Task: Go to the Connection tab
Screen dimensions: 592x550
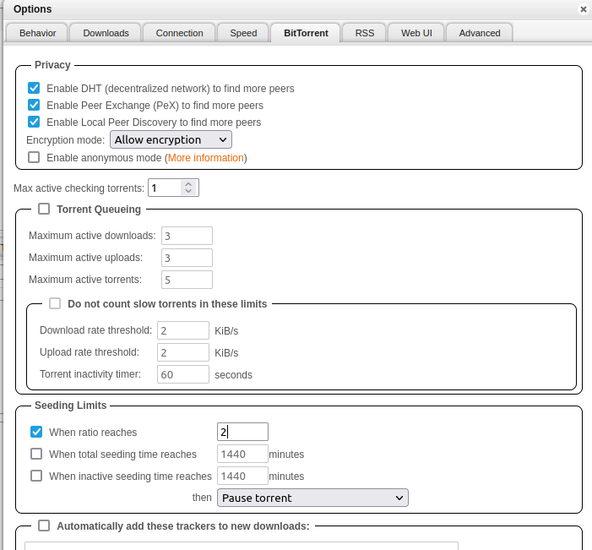Action: tap(179, 33)
